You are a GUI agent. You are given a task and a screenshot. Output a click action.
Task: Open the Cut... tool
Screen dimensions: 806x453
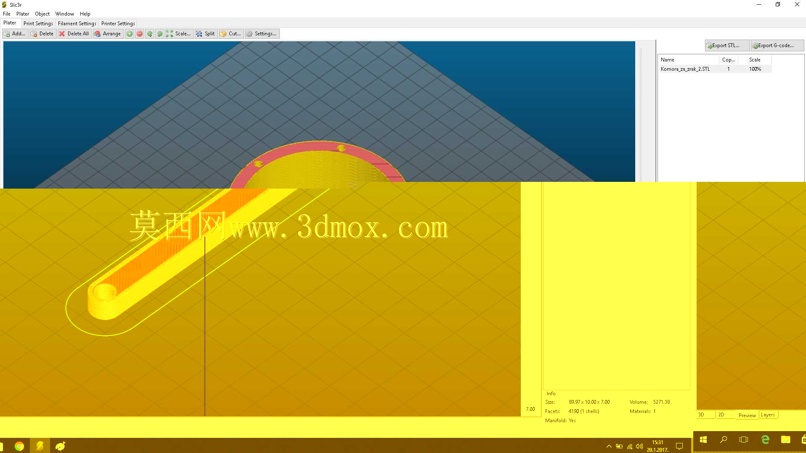pyautogui.click(x=231, y=34)
